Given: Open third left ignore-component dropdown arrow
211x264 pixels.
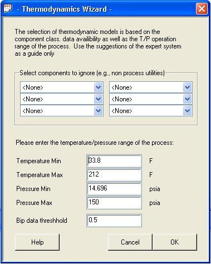Looking at the screenshot, I should click(x=98, y=111).
